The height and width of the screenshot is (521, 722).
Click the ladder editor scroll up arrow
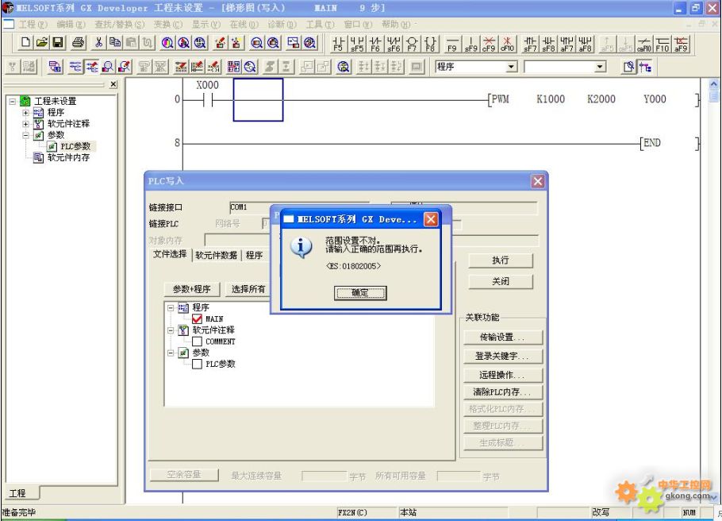pyautogui.click(x=713, y=84)
